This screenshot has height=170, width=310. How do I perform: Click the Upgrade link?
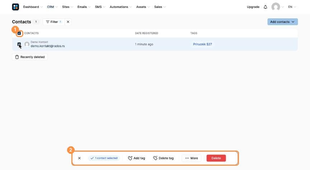[x=253, y=7]
